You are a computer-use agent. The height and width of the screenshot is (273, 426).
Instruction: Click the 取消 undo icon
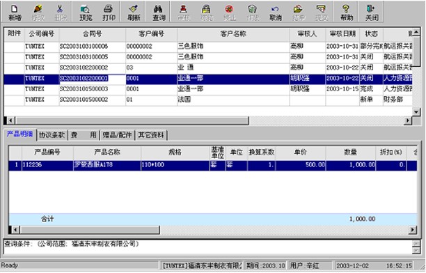coord(275,13)
